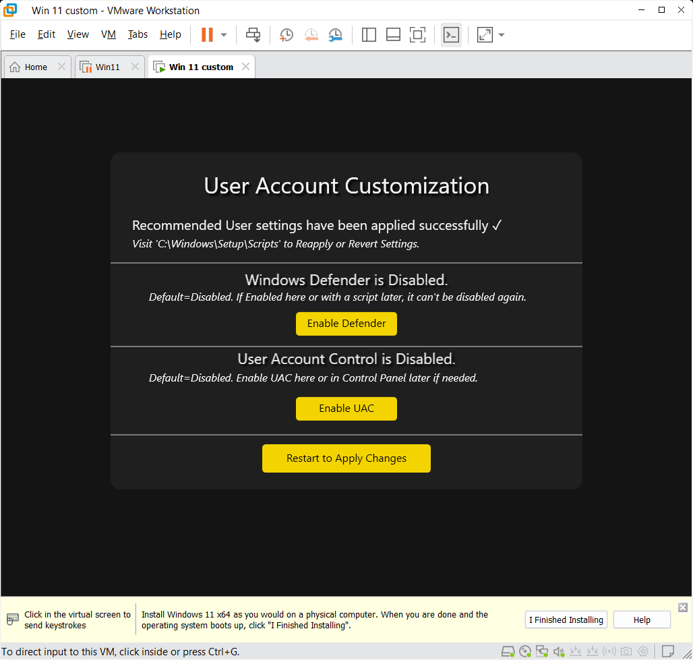This screenshot has width=693, height=660.
Task: Click the Enable UAC button
Action: pos(346,409)
